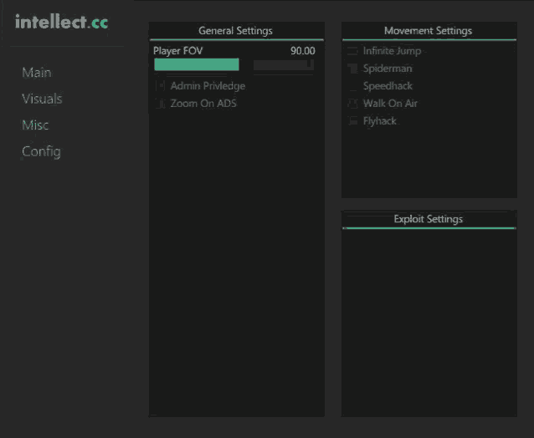534x438 pixels.
Task: Click the Flyhack icon
Action: pyautogui.click(x=352, y=121)
